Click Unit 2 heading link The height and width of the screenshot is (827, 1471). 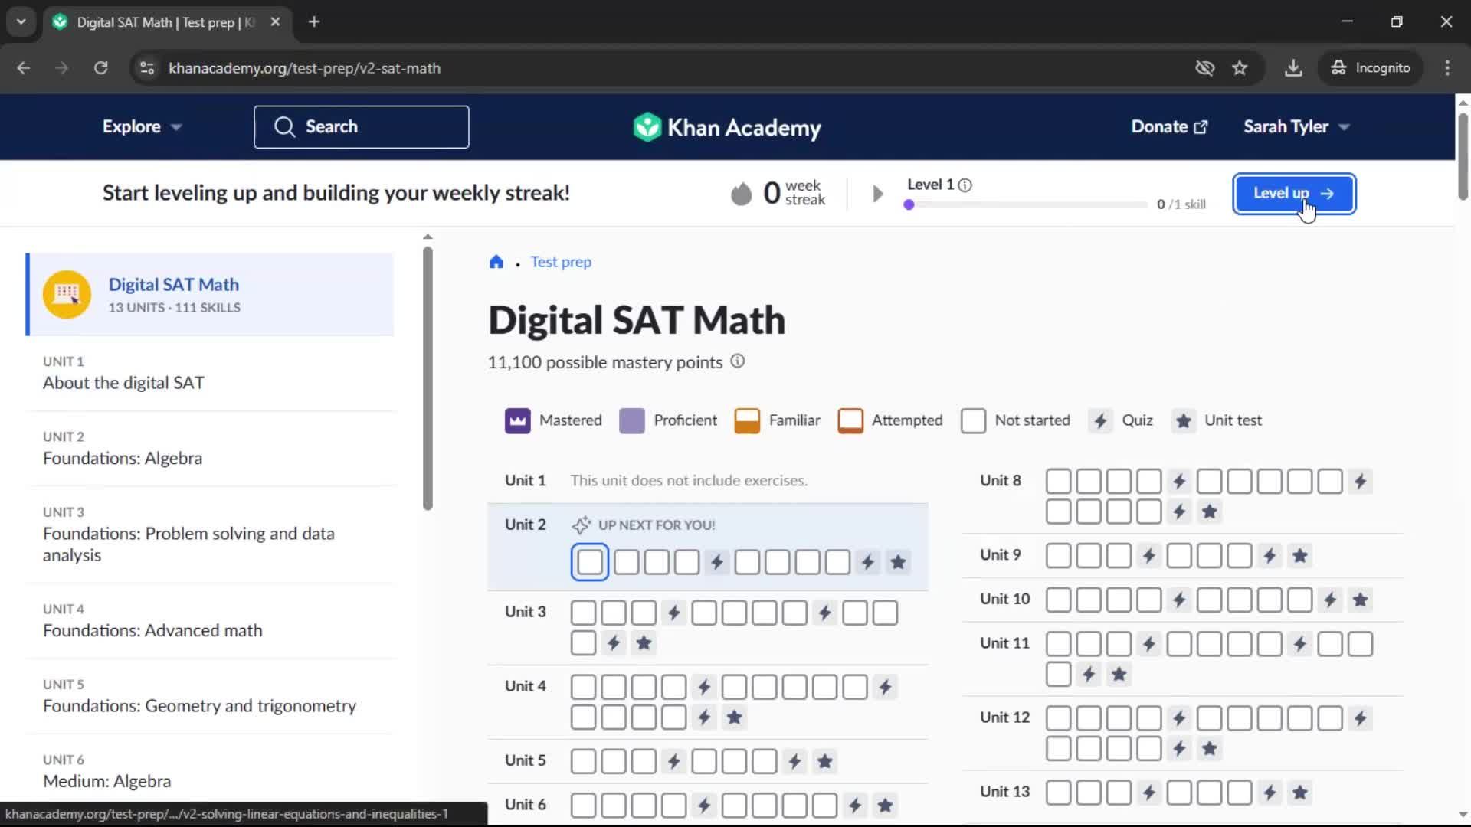526,525
